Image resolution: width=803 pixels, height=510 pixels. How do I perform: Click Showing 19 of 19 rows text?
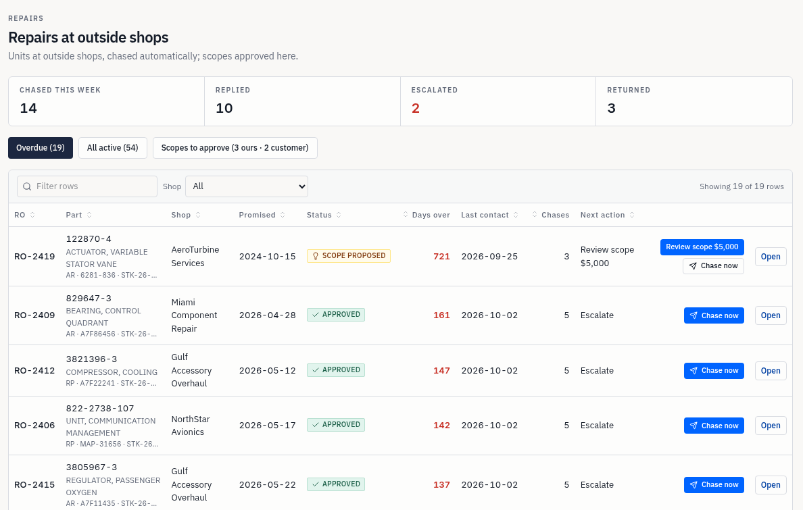741,186
